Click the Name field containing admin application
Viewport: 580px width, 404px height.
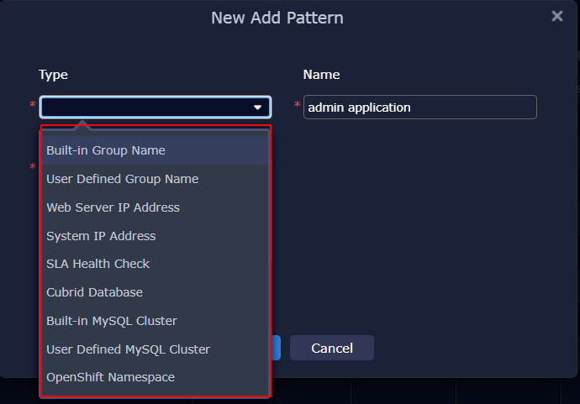(419, 108)
